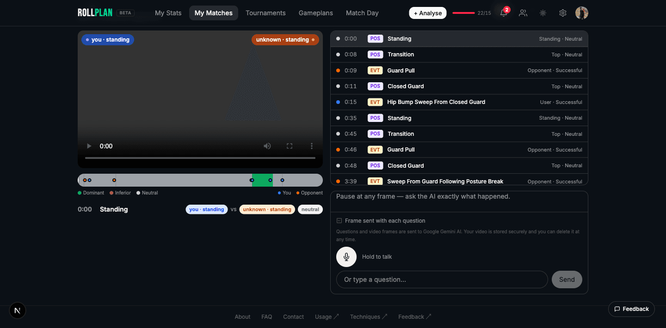This screenshot has height=328, width=666.
Task: Toggle Frame sent with each question
Action: pyautogui.click(x=339, y=221)
